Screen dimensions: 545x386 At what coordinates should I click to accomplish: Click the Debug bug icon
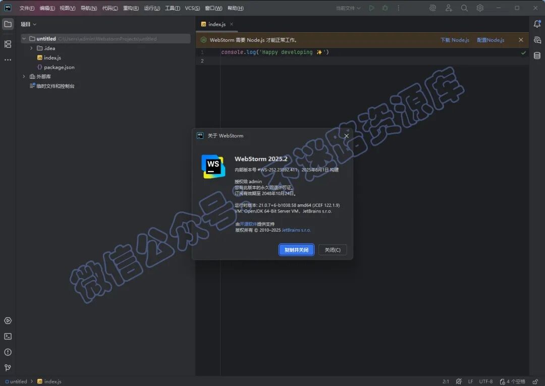tap(385, 8)
